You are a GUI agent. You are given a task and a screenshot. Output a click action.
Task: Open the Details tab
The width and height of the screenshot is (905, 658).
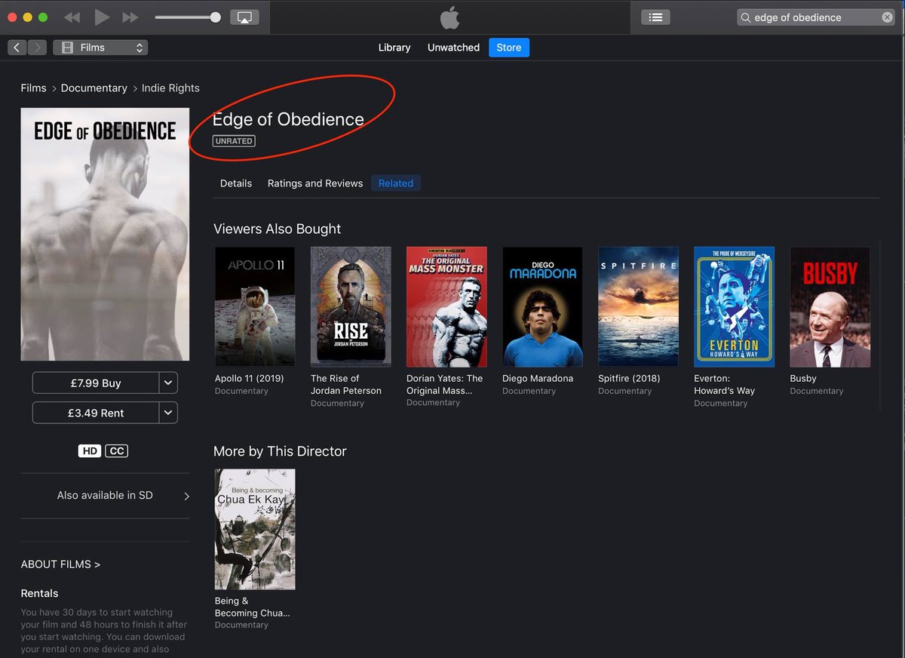click(x=236, y=183)
